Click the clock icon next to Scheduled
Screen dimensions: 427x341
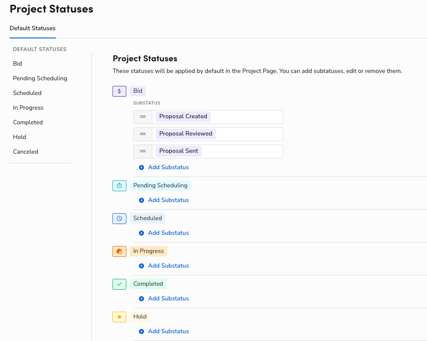tap(119, 218)
